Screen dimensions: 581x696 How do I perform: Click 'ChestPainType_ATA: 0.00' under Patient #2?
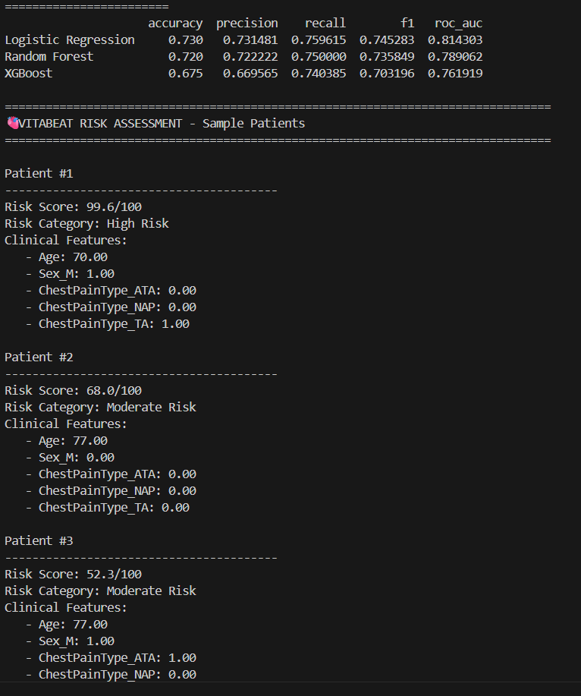111,474
